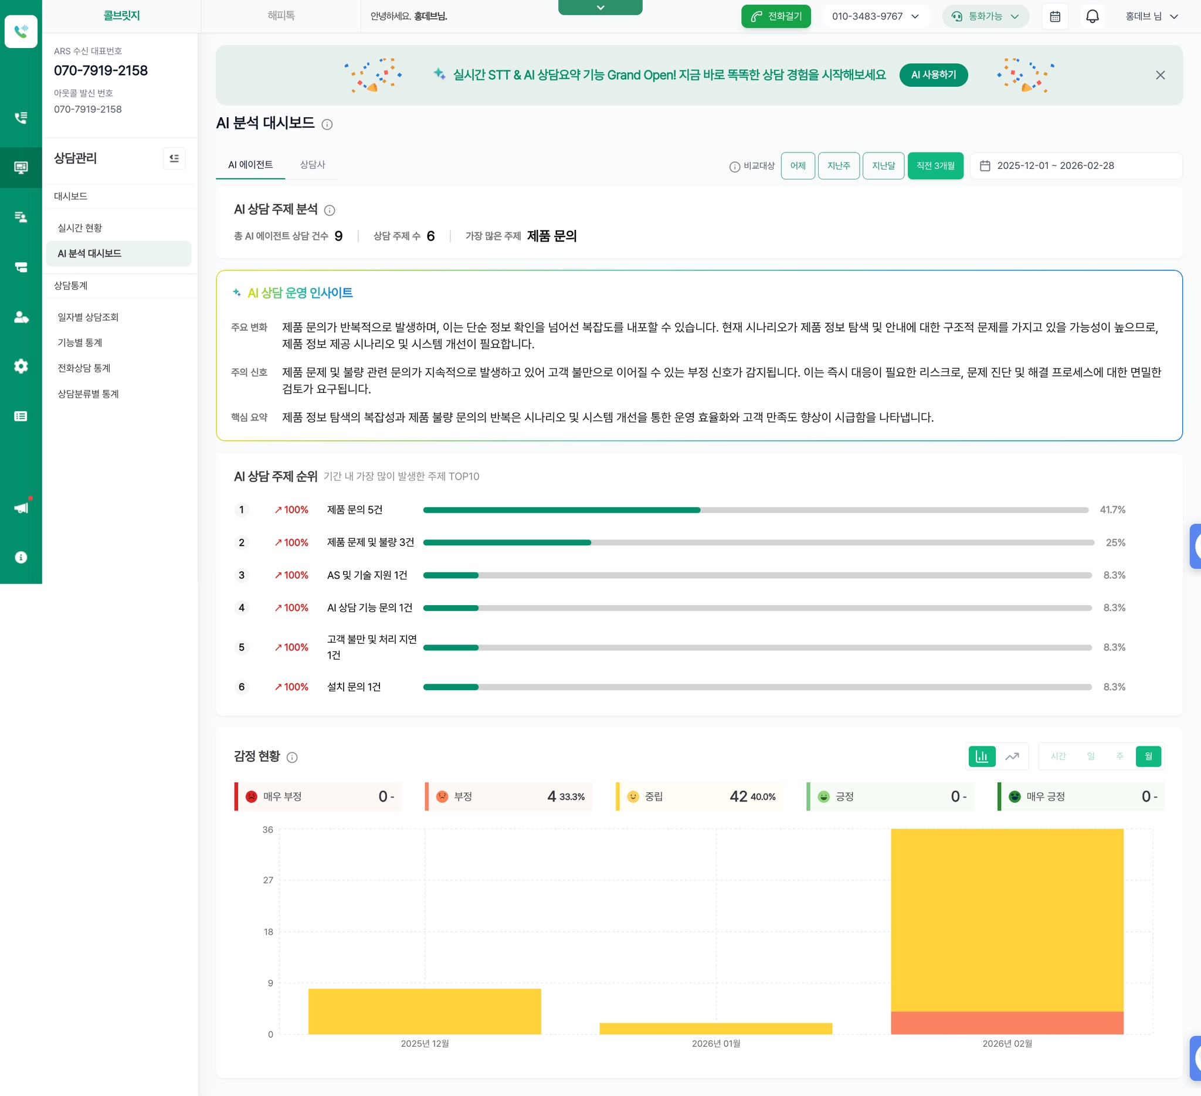Click the settings gear sidebar icon

click(21, 366)
